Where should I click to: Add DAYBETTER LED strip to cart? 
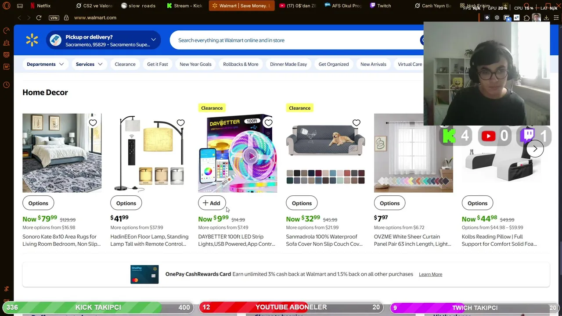(212, 203)
